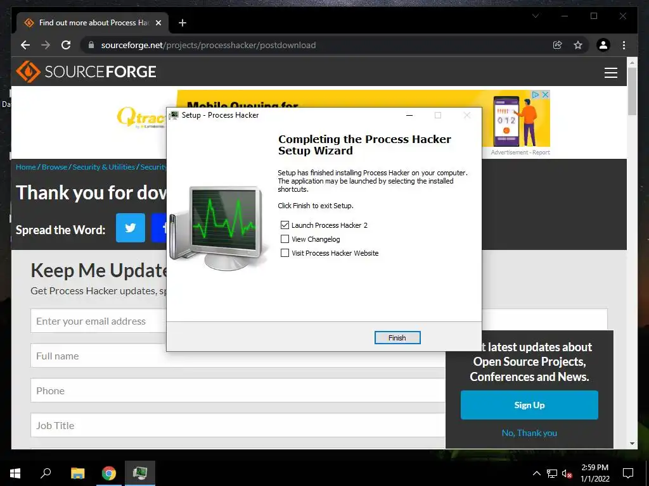Share on Twitter via the bird icon
The width and height of the screenshot is (649, 486).
point(131,228)
